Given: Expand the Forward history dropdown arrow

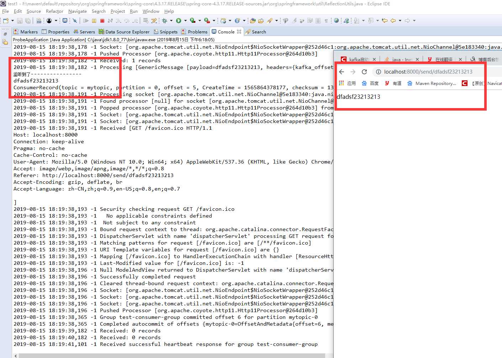Looking at the screenshot, I should click(x=414, y=21).
